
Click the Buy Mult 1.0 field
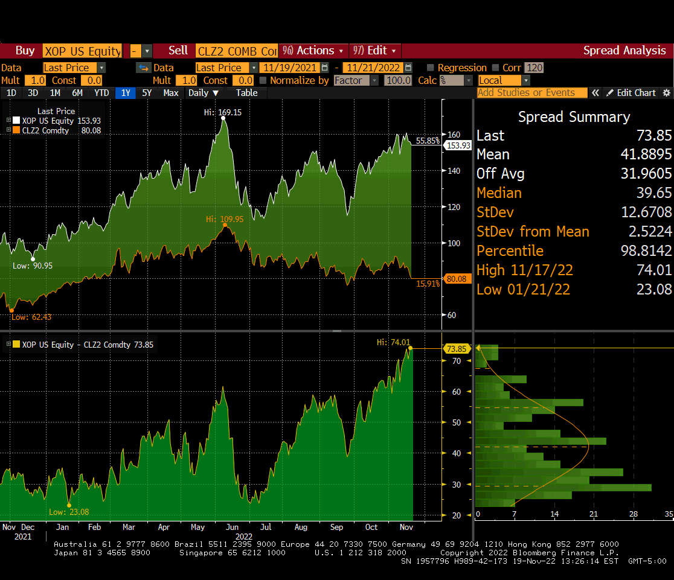click(35, 80)
